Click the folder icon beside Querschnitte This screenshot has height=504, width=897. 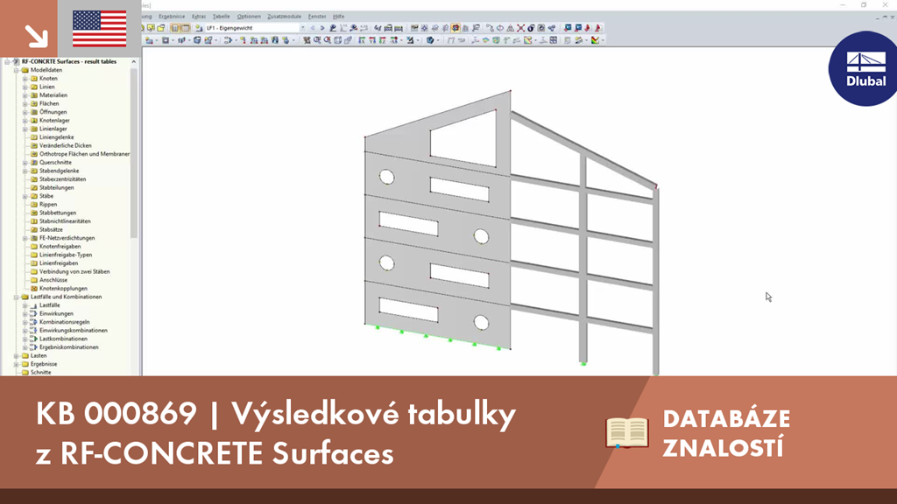[34, 162]
